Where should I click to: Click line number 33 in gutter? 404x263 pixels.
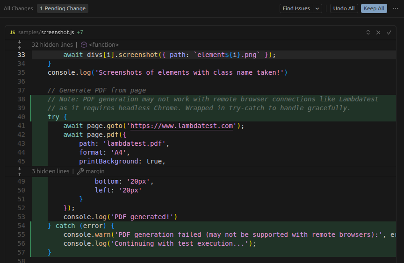(x=22, y=55)
